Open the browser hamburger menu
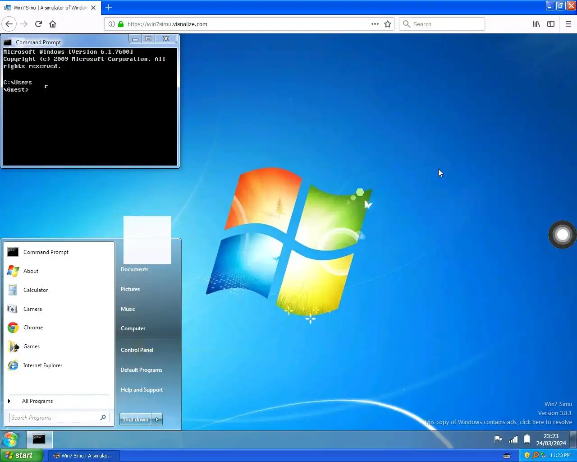The width and height of the screenshot is (577, 462). click(x=568, y=24)
